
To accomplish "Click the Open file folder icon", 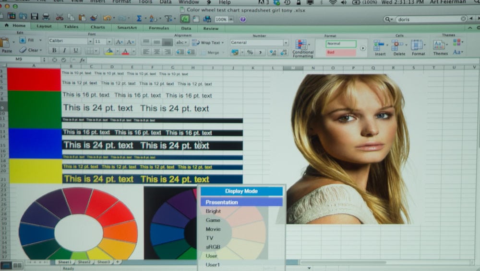I will pyautogui.click(x=23, y=16).
